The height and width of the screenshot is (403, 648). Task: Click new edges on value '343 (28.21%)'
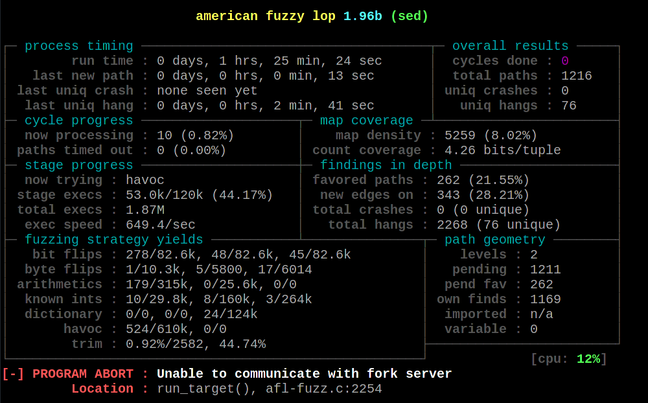(x=483, y=194)
